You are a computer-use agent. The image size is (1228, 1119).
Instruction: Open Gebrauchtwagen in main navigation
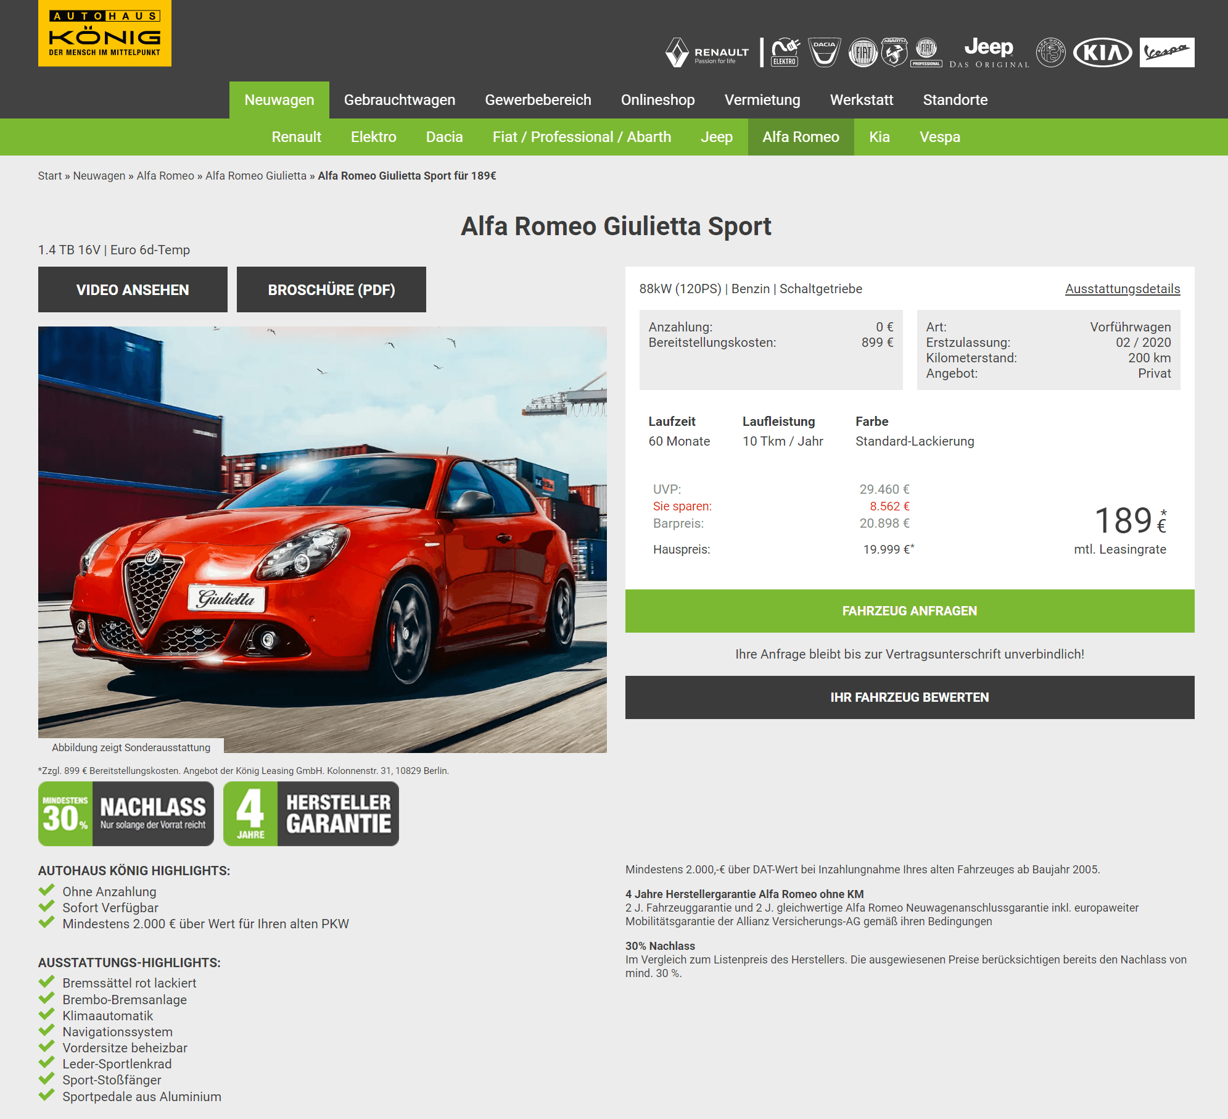(400, 100)
